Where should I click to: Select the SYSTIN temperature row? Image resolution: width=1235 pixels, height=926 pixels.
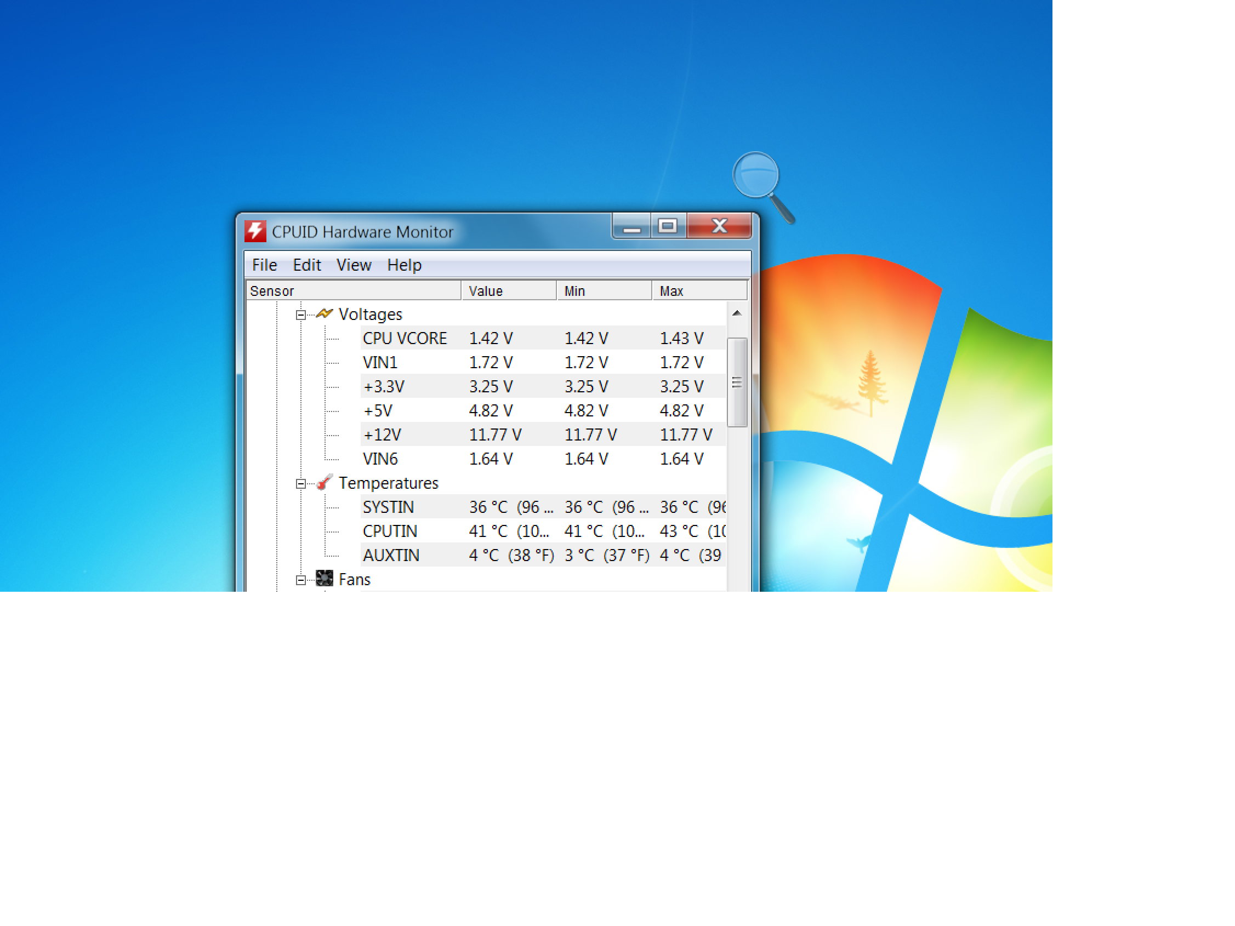(543, 507)
